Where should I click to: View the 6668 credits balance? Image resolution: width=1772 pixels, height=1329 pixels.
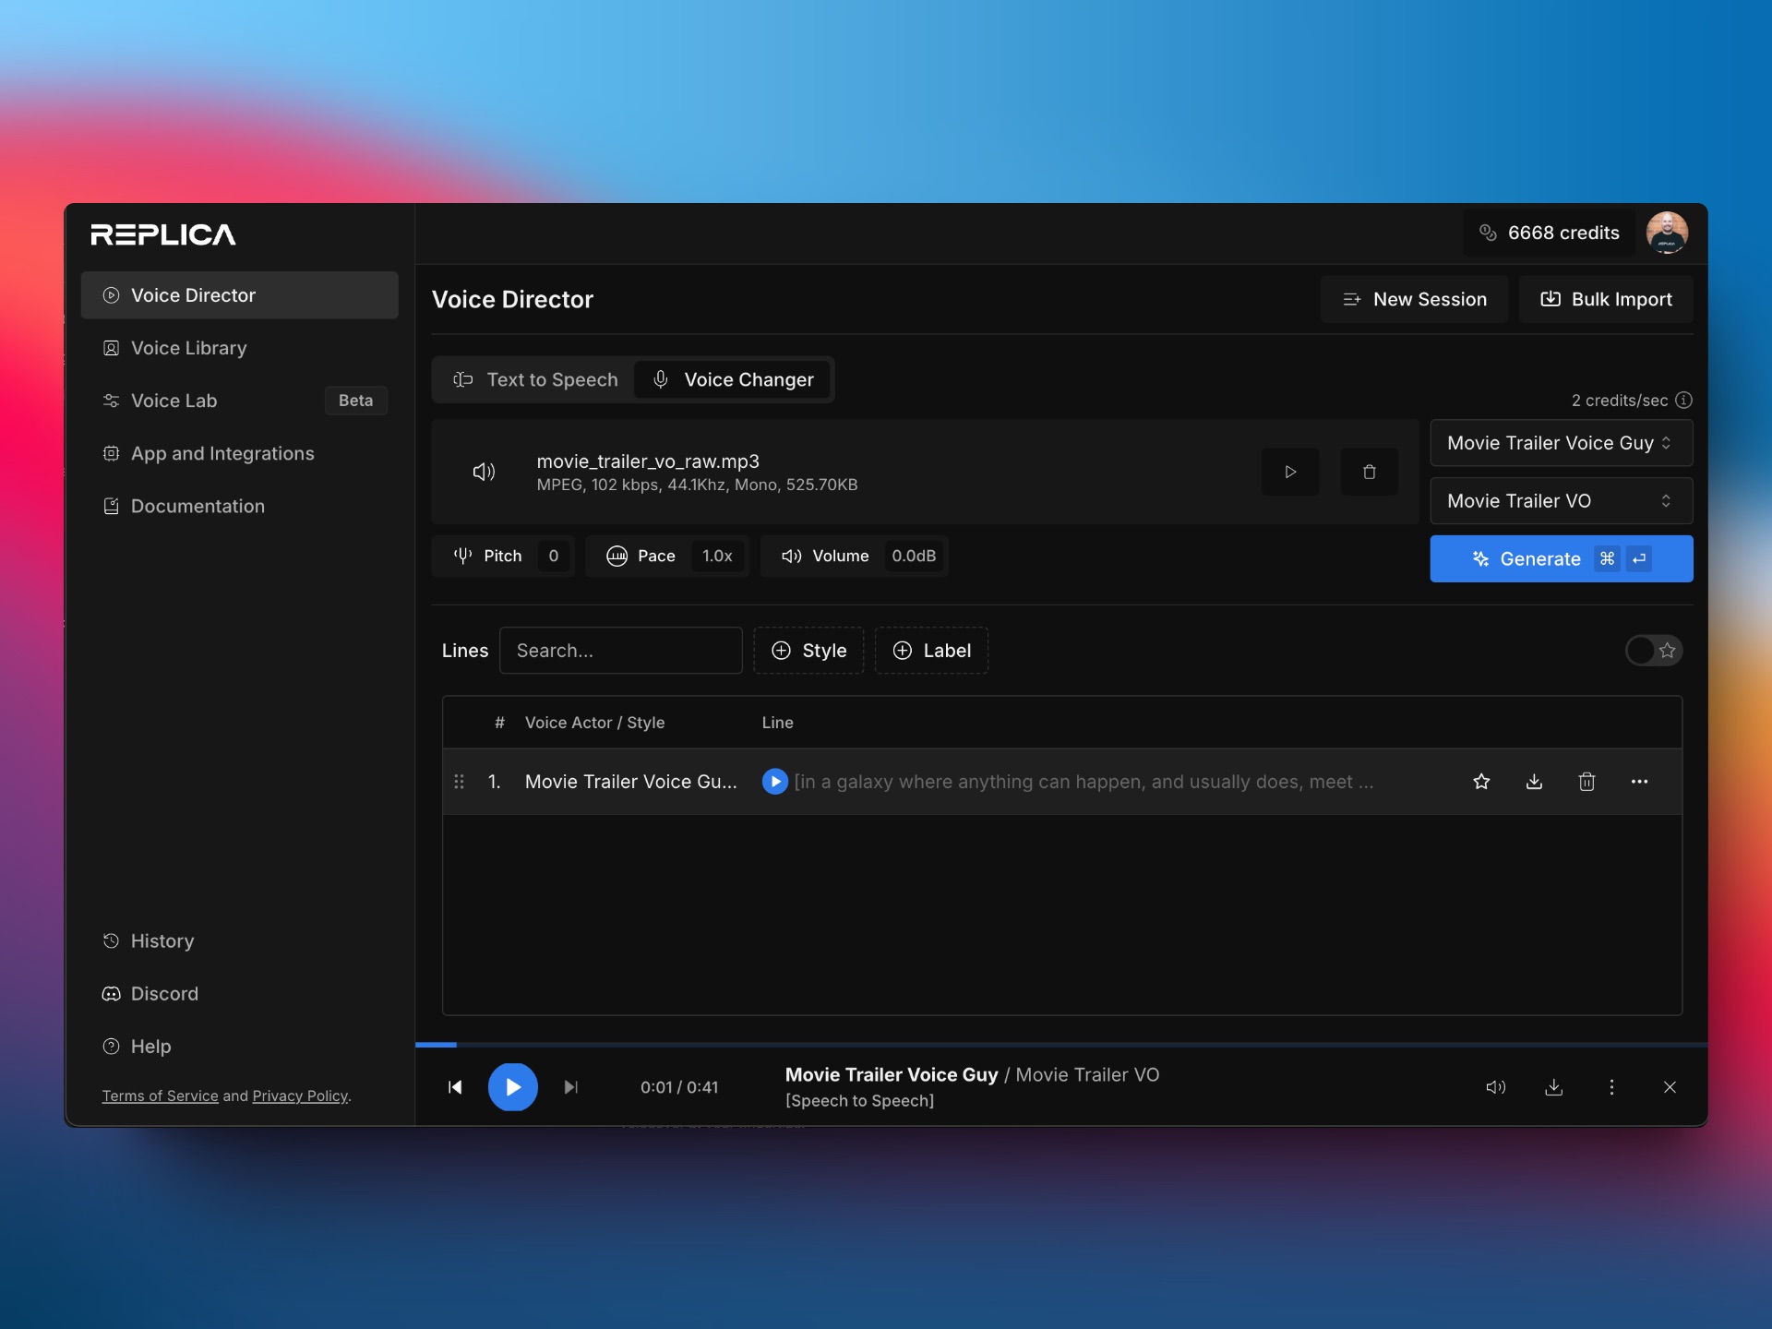1549,233
